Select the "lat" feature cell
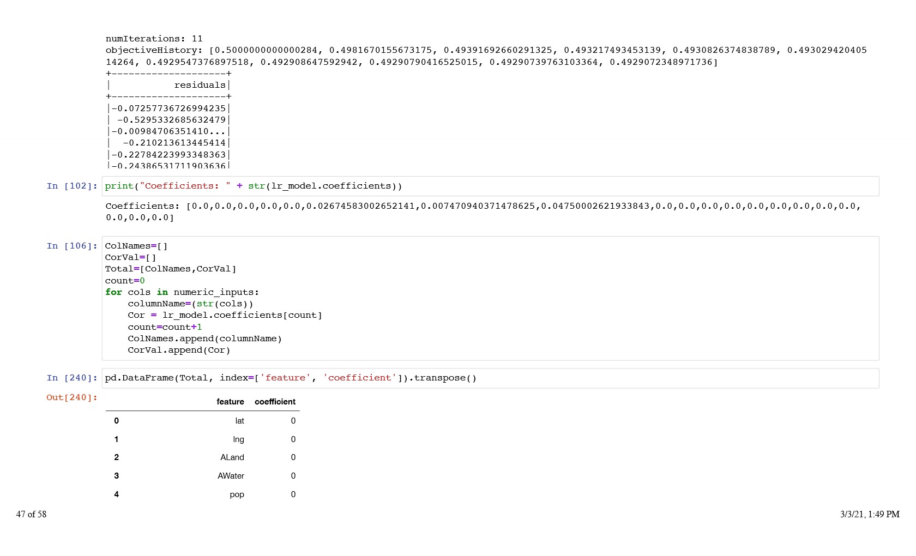This screenshot has height=556, width=916. click(239, 421)
